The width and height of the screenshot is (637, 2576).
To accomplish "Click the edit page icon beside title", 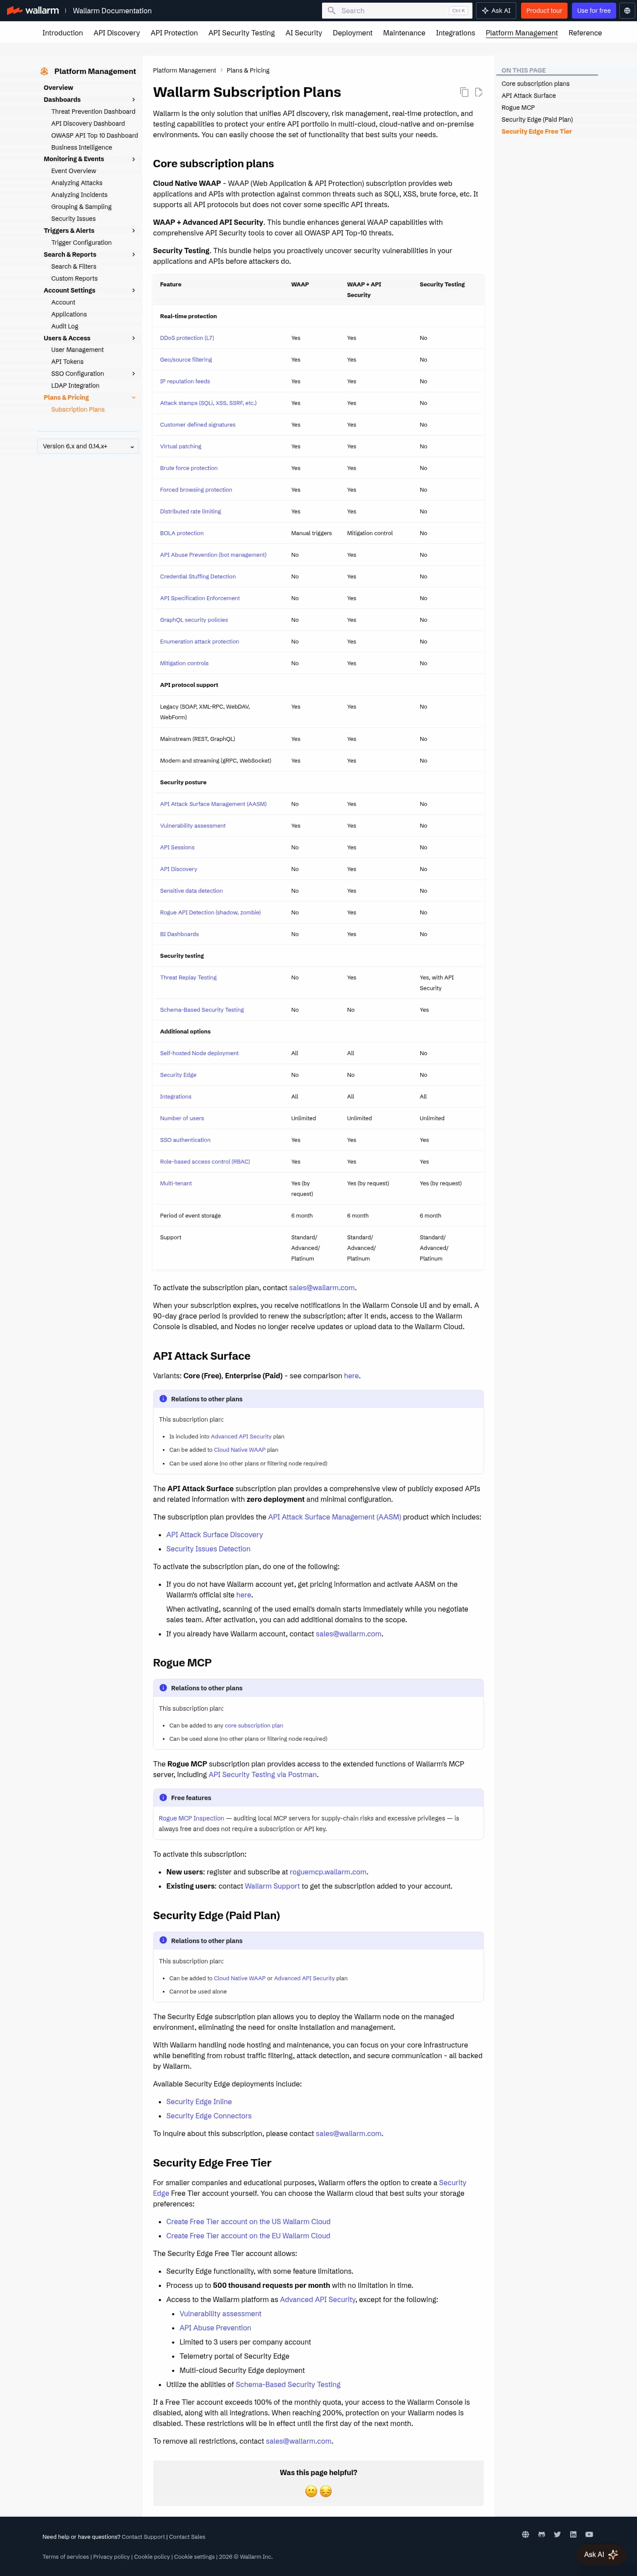I will 478,92.
